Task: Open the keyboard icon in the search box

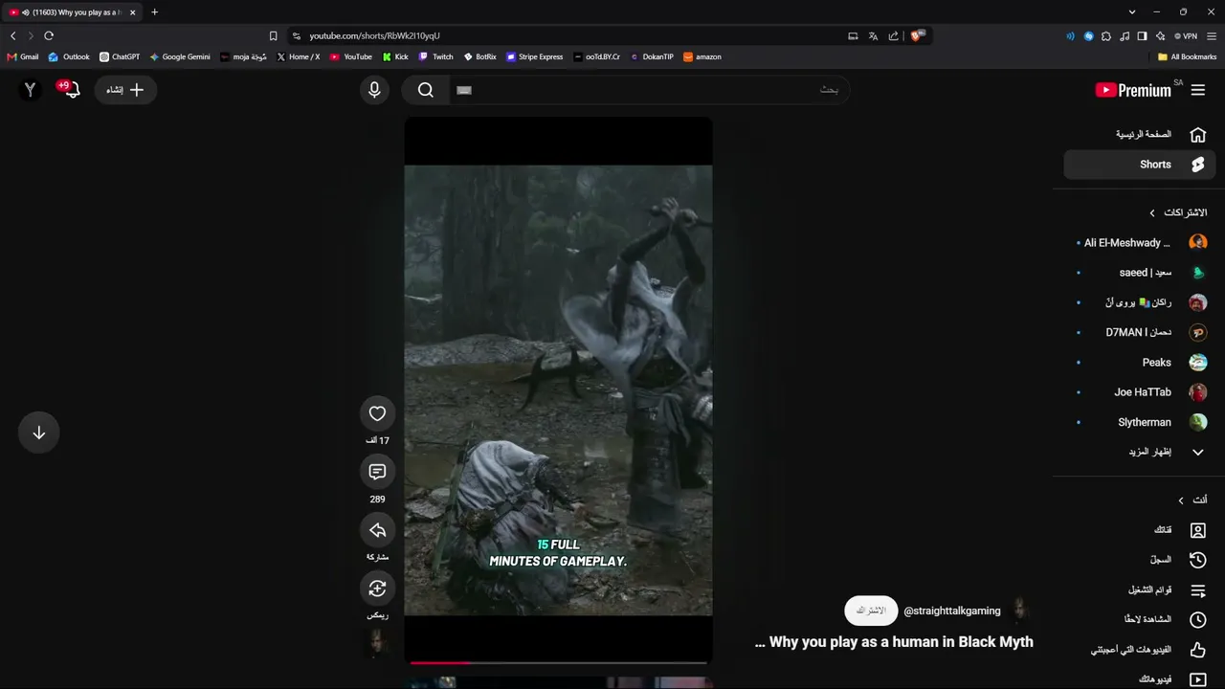Action: click(x=464, y=90)
